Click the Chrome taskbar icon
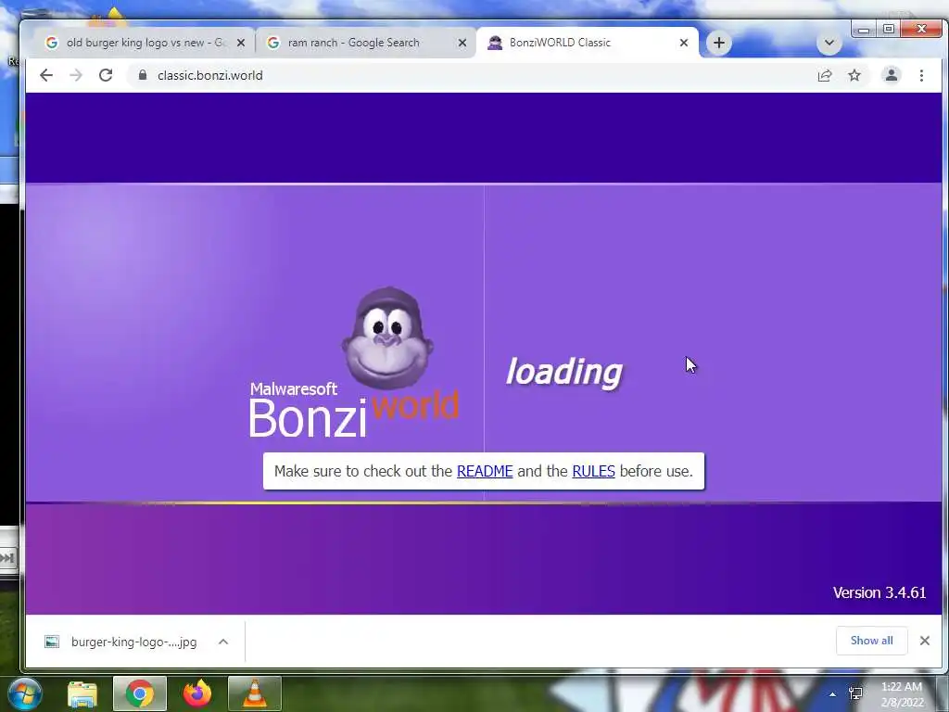 [140, 693]
